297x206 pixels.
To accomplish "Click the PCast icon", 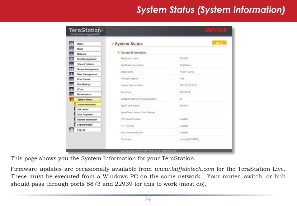I will tap(71, 89).
